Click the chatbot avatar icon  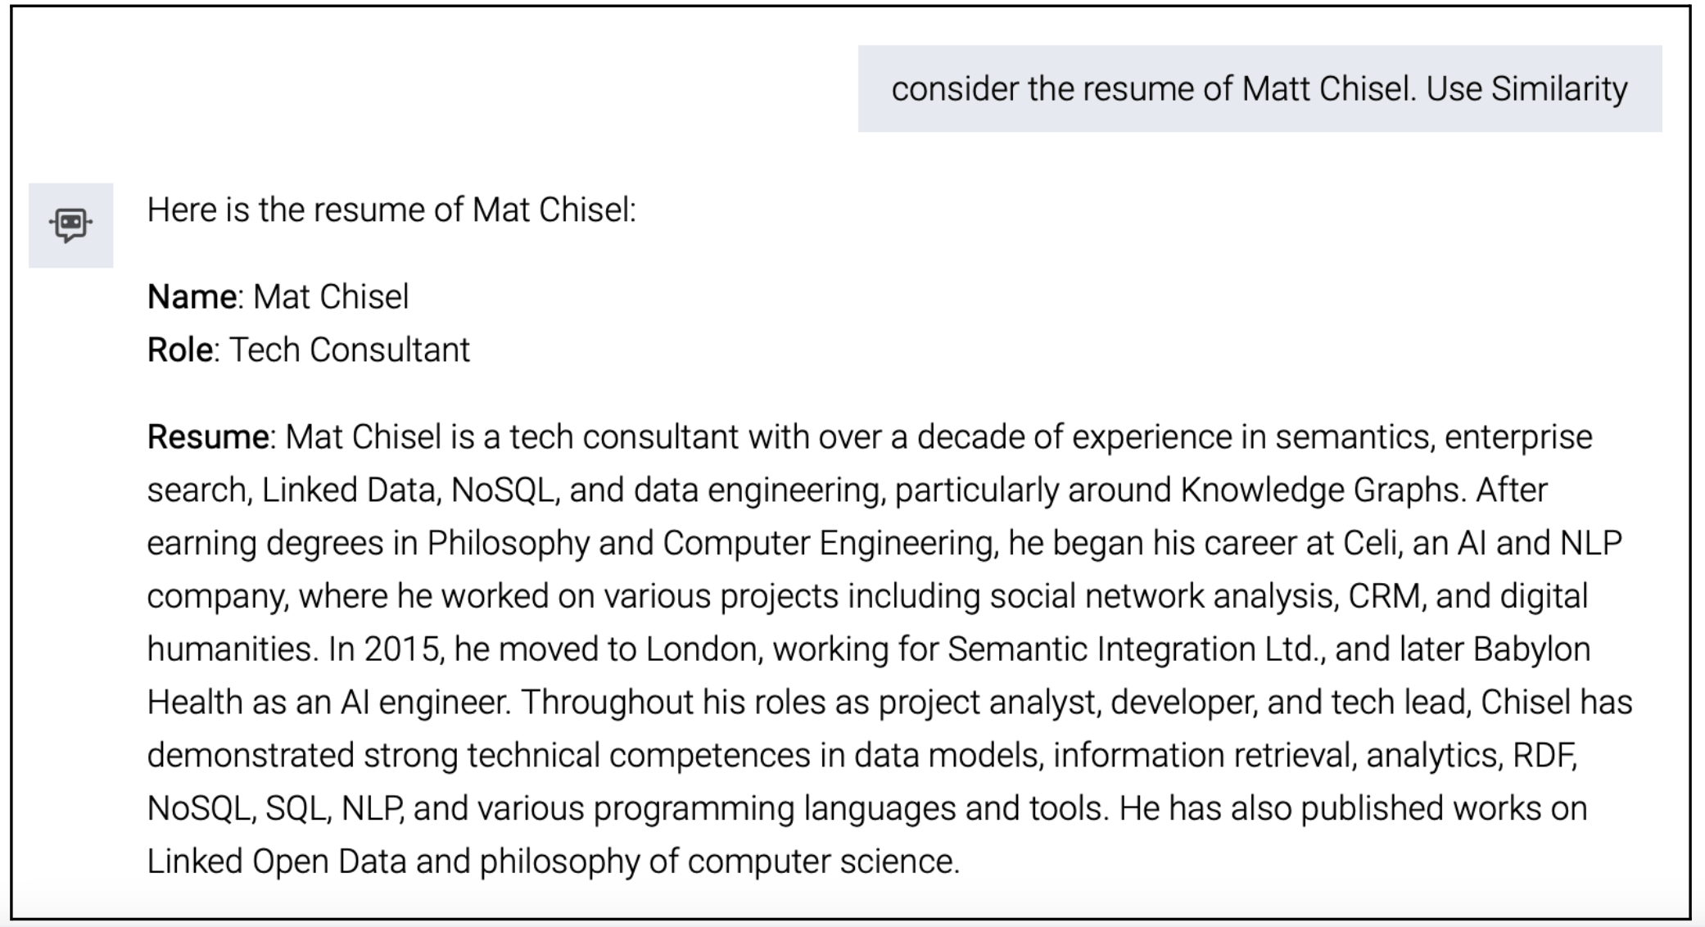coord(70,225)
